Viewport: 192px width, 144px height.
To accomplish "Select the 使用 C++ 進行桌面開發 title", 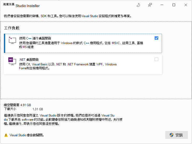I will click(x=35, y=38).
